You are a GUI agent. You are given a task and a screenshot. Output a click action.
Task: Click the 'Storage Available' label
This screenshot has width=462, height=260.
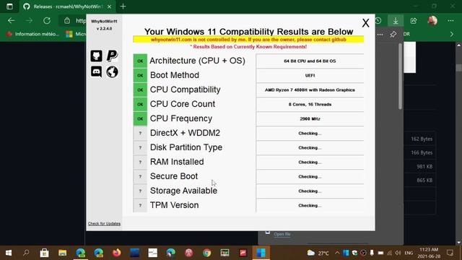tap(183, 191)
